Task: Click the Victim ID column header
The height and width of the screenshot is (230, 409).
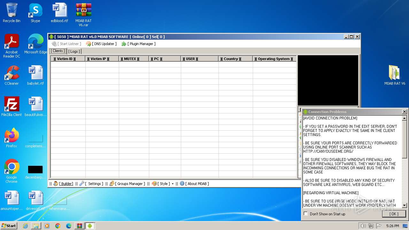Action: point(68,59)
